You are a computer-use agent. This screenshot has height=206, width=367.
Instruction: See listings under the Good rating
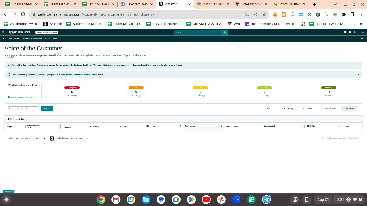pyautogui.click(x=265, y=95)
